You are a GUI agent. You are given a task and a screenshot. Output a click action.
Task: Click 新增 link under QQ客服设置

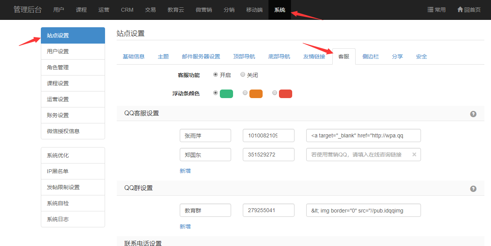[x=185, y=171]
